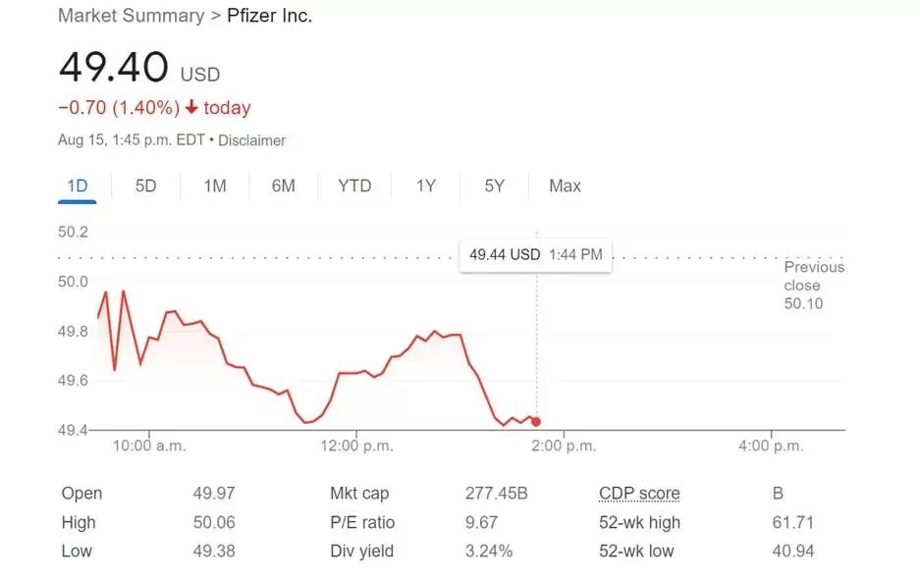Screen dimensions: 920x581
Task: Click the 49.44 USD price tooltip
Action: (535, 255)
